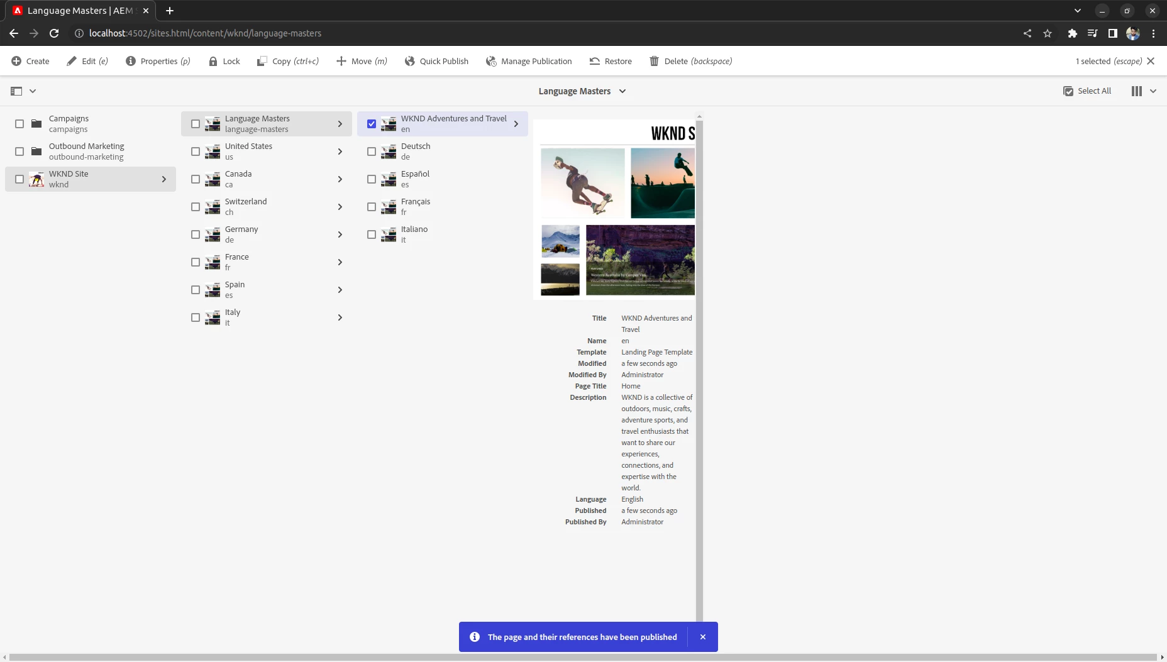
Task: Click Restore toolbar item
Action: [x=611, y=61]
